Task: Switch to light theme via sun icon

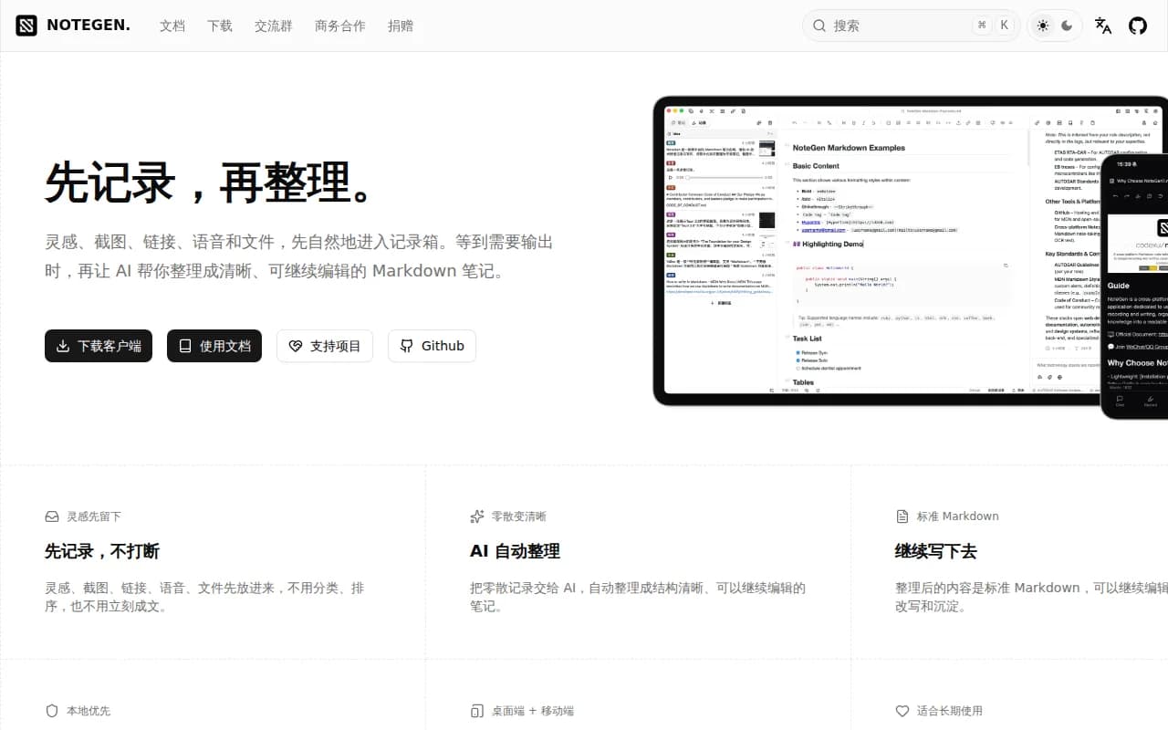Action: [1043, 26]
